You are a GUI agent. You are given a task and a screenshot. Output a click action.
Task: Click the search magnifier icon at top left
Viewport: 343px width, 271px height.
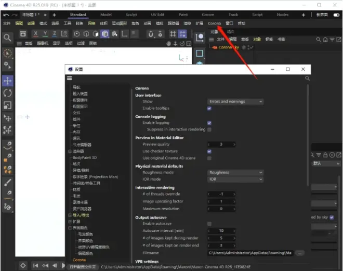[x=7, y=37]
